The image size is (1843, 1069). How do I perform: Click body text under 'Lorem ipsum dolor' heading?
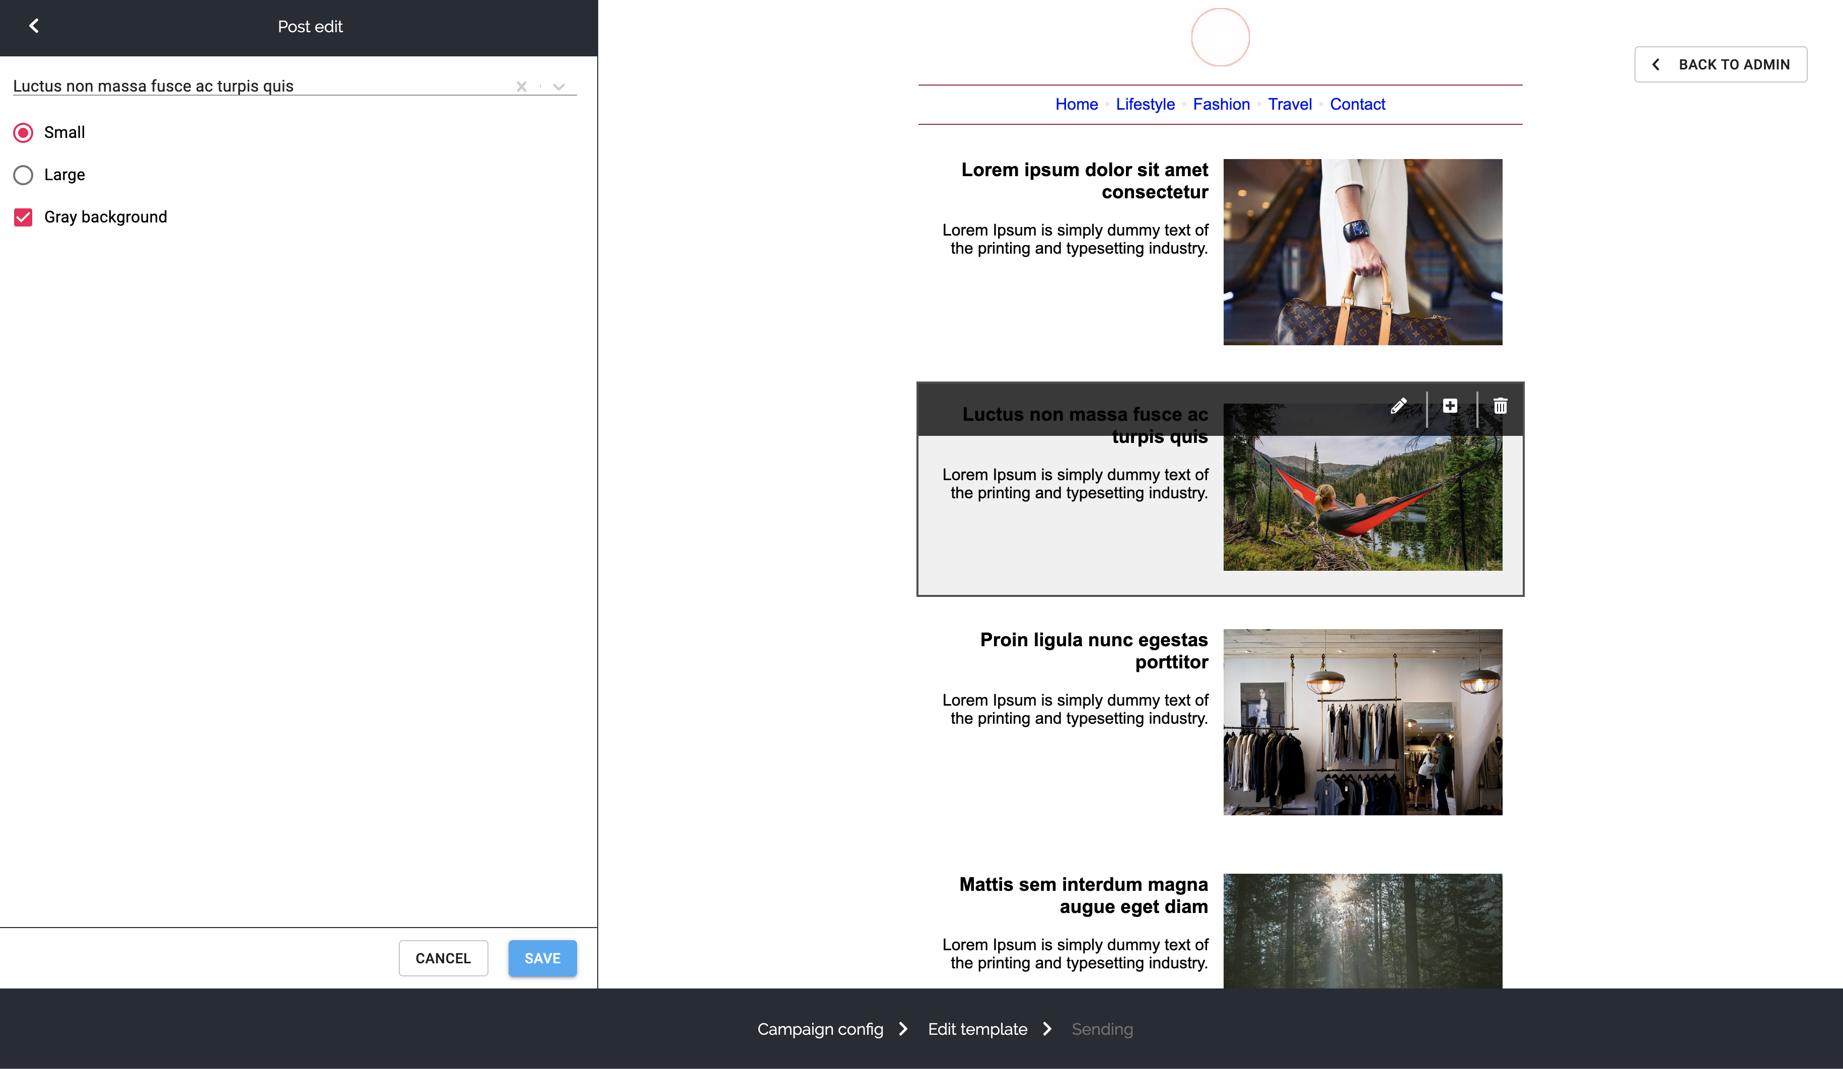1075,239
